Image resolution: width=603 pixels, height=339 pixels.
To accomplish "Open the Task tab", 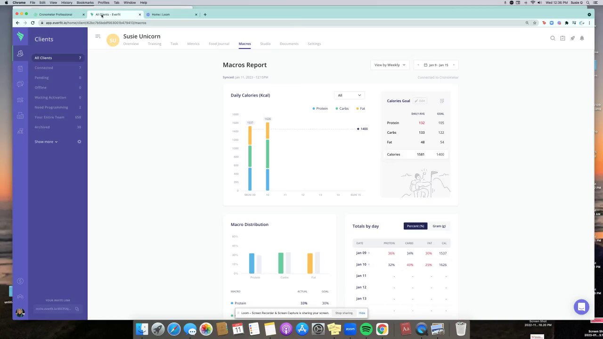I will coord(174,44).
